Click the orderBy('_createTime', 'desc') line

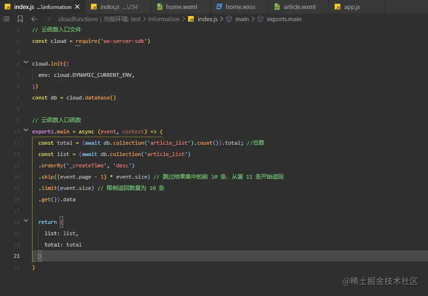[87, 165]
